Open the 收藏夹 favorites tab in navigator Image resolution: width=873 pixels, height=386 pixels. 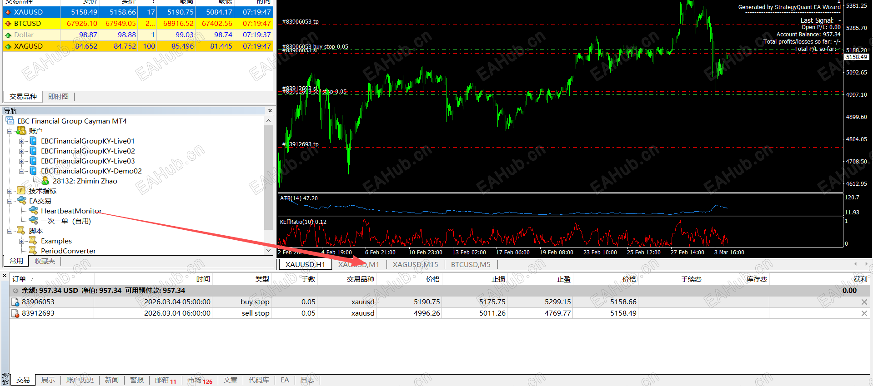[45, 261]
